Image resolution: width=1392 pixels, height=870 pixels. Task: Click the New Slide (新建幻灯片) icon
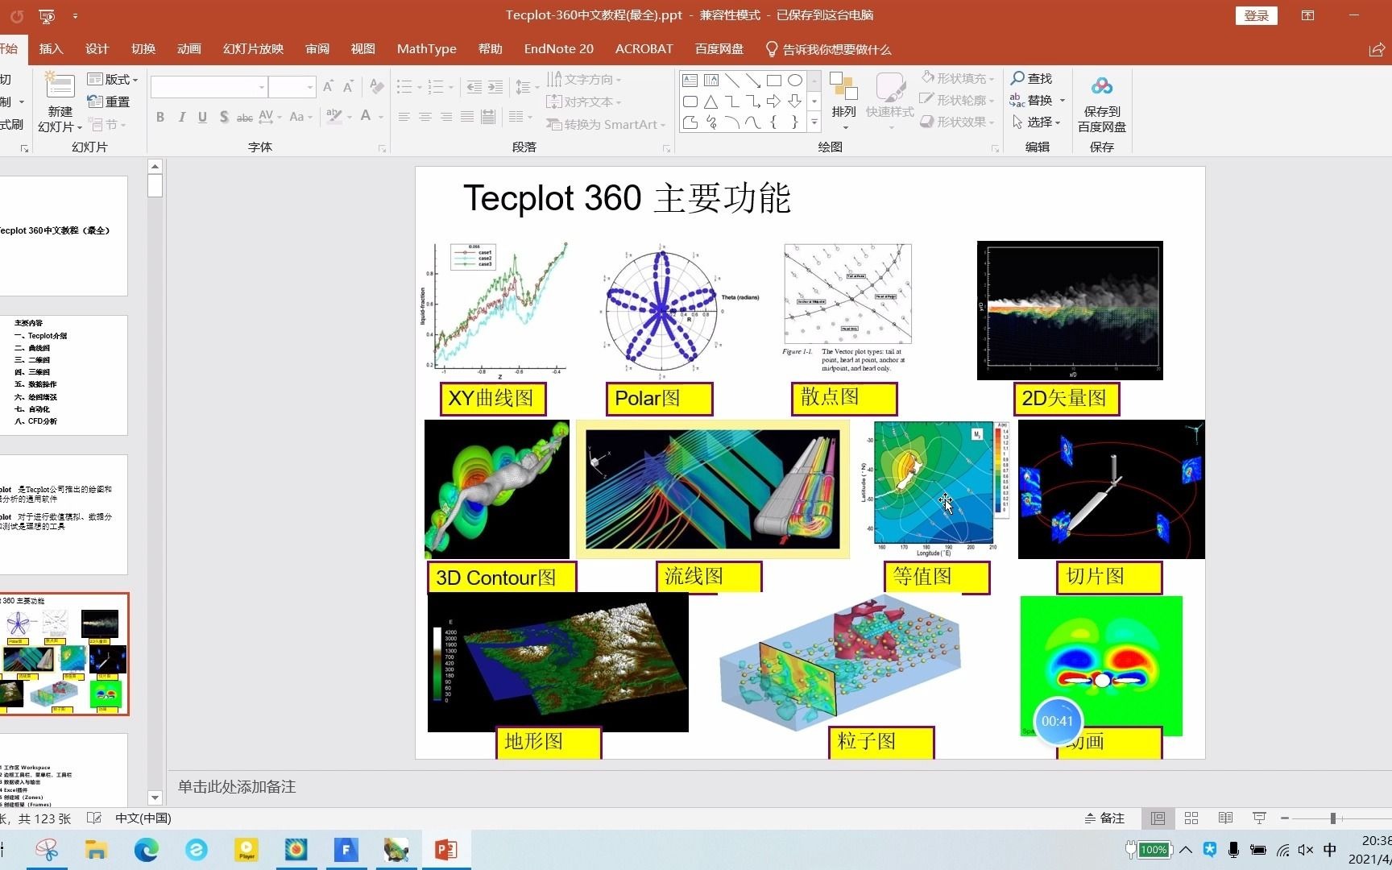click(x=60, y=85)
